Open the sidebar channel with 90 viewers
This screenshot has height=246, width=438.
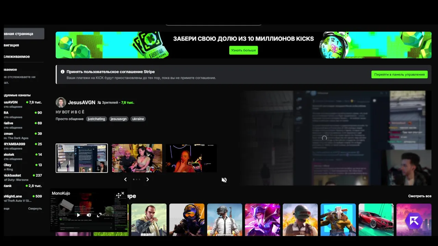point(23,115)
